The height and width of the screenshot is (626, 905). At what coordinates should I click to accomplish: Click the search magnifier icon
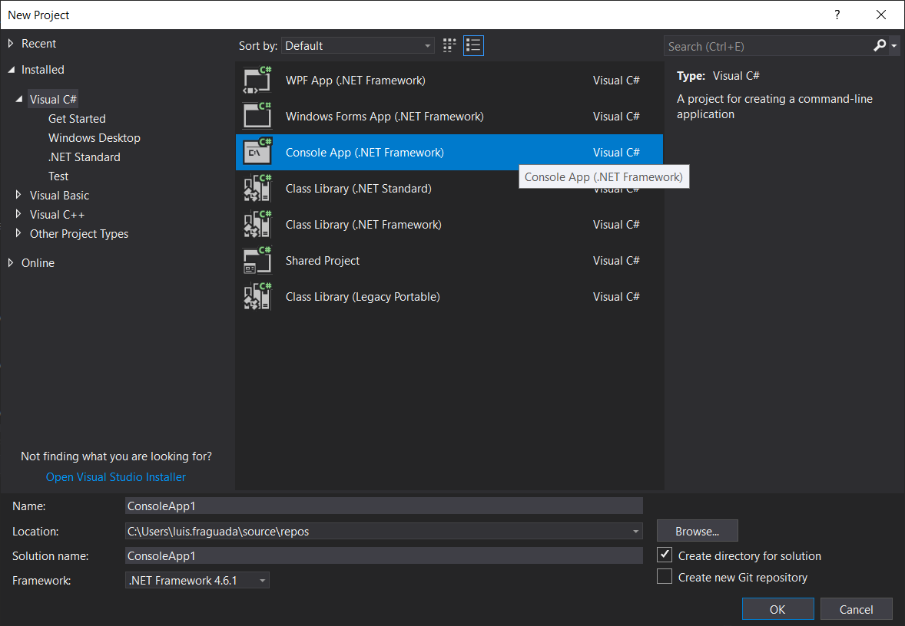(880, 45)
